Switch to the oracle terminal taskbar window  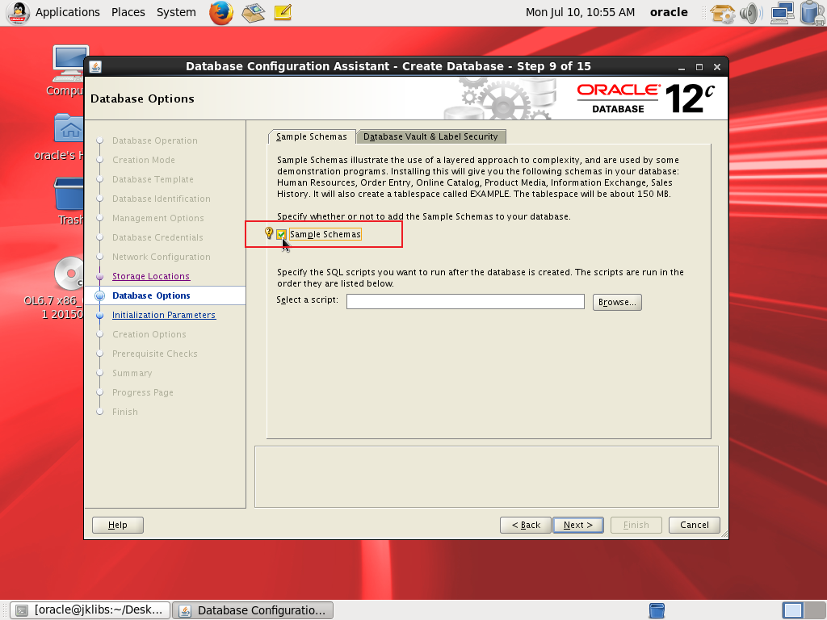tap(91, 610)
